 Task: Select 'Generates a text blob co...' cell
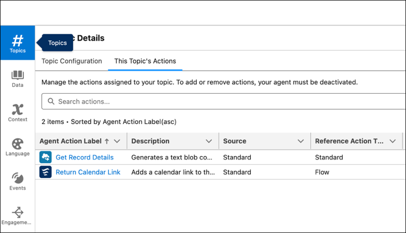tap(171, 157)
